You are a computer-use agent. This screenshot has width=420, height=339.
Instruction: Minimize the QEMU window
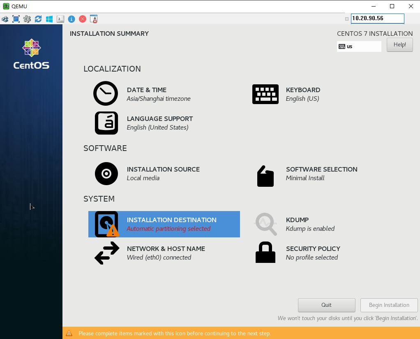pyautogui.click(x=374, y=6)
